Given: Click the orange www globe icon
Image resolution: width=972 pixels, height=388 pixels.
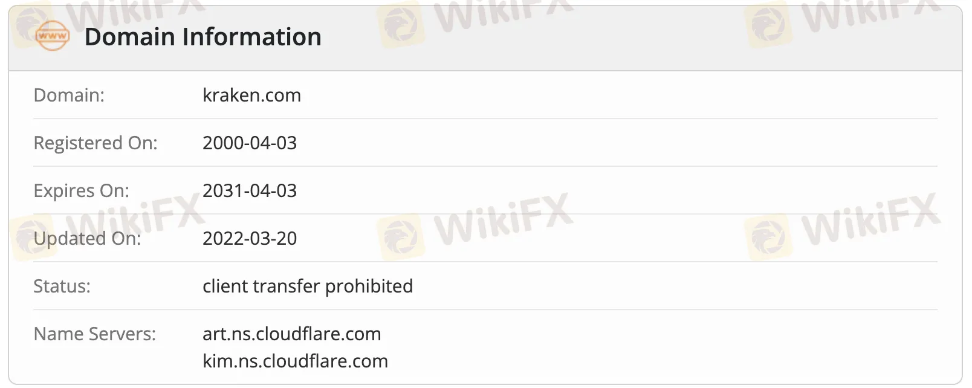Looking at the screenshot, I should [53, 36].
